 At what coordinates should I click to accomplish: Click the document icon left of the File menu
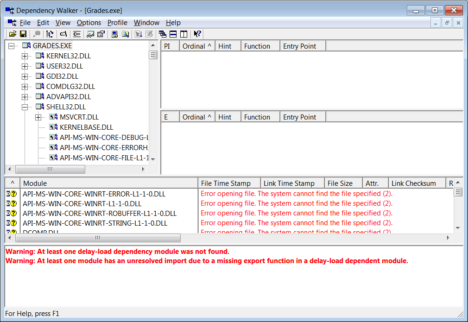(12, 23)
